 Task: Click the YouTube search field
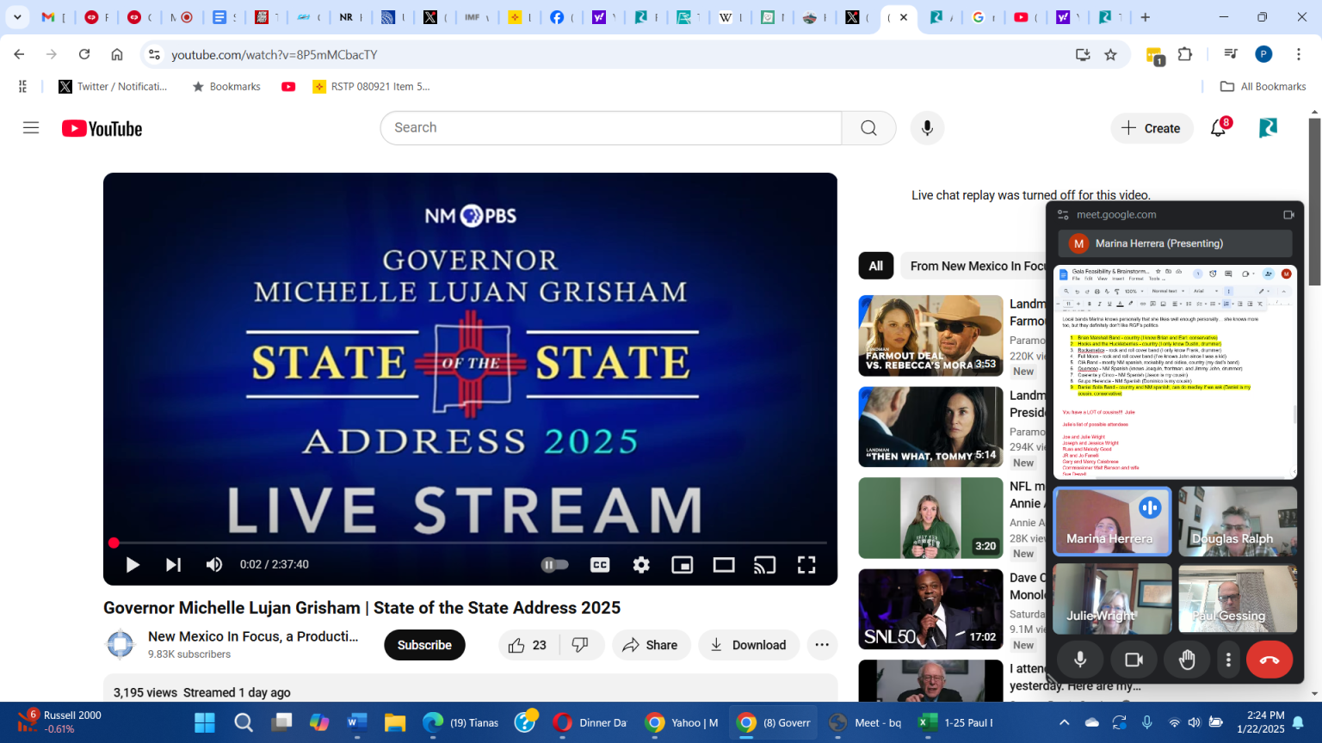(x=610, y=128)
